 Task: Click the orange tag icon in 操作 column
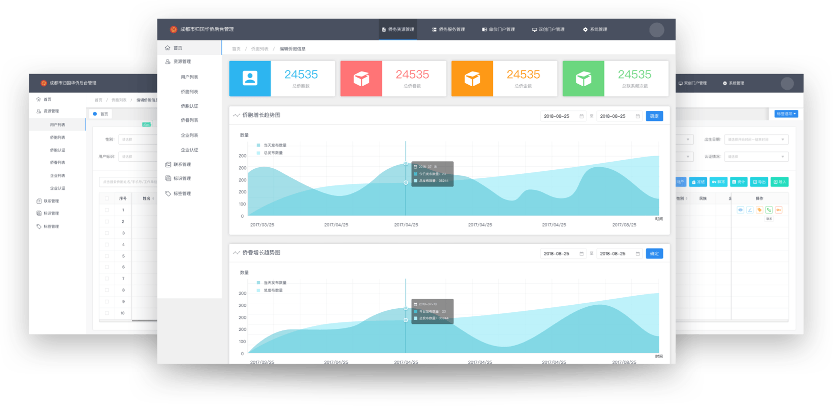point(759,210)
